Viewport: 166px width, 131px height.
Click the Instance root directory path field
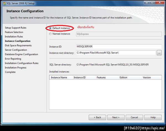[116, 53]
